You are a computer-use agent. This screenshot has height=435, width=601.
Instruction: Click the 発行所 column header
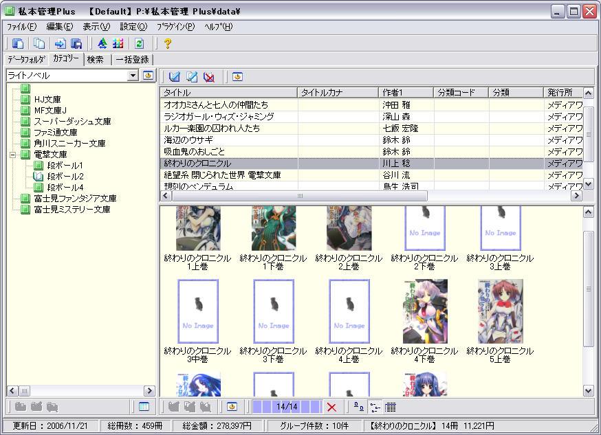[562, 92]
